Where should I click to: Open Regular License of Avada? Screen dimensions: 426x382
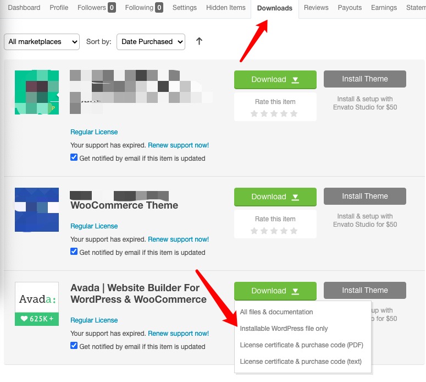pyautogui.click(x=94, y=320)
